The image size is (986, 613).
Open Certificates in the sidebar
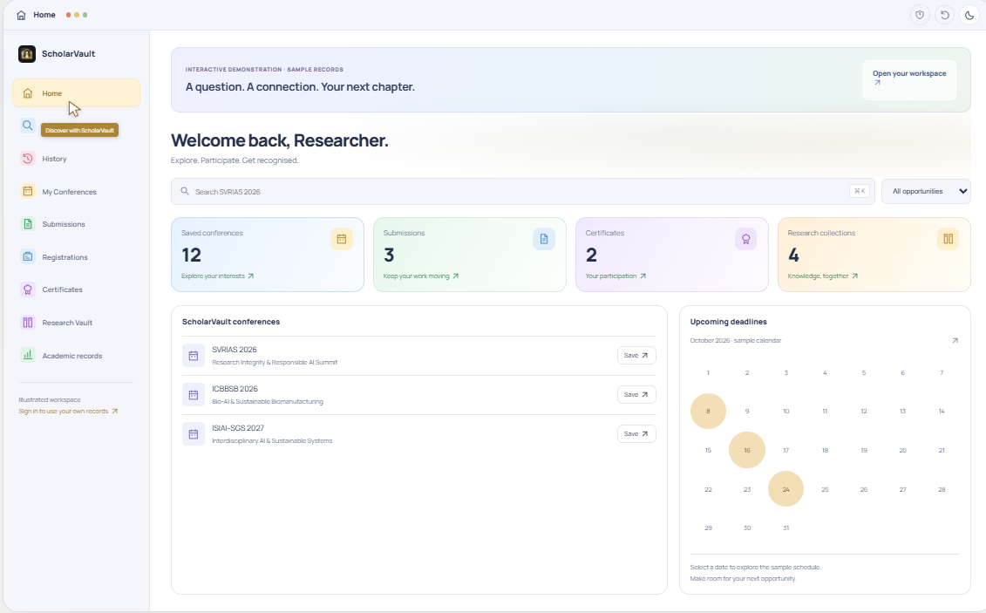[76, 289]
